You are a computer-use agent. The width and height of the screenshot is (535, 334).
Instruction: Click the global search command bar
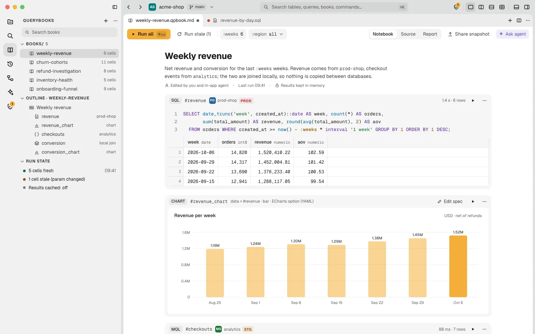(334, 7)
